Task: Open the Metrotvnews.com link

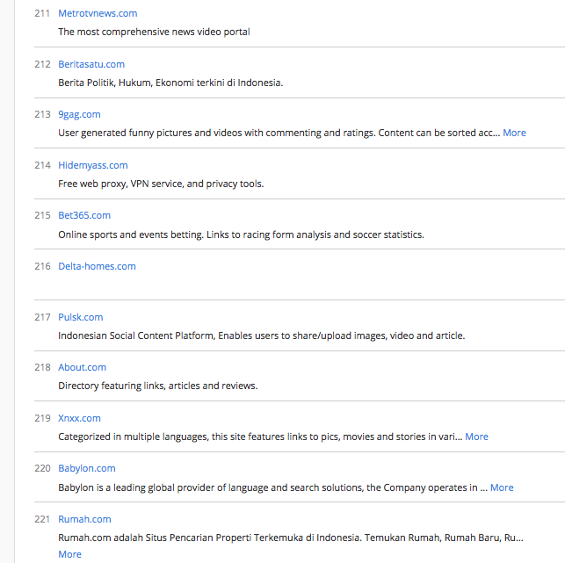Action: point(98,13)
